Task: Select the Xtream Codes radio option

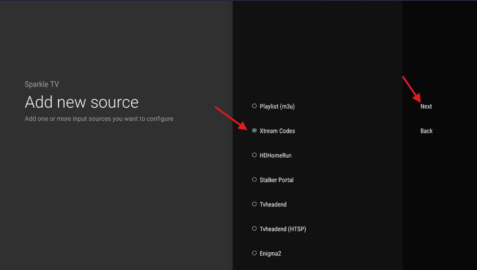Action: [273, 131]
